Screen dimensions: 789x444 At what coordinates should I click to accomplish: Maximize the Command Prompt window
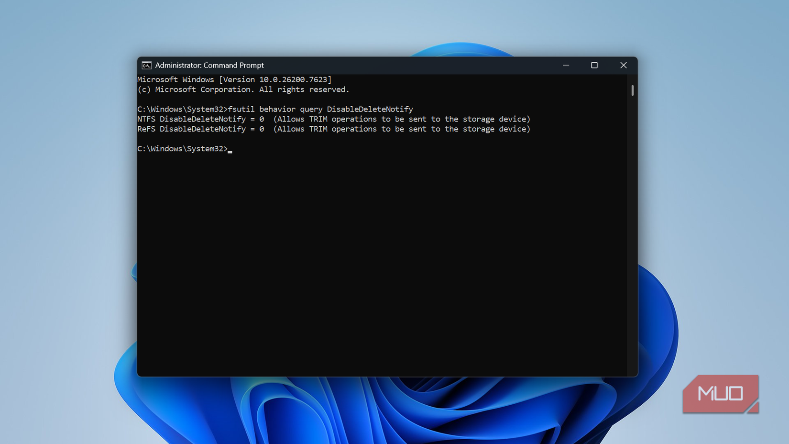pos(594,65)
